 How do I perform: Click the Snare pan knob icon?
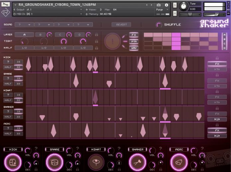[x=77, y=155]
